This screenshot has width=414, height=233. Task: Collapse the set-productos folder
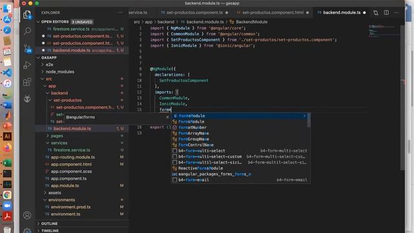[50, 100]
